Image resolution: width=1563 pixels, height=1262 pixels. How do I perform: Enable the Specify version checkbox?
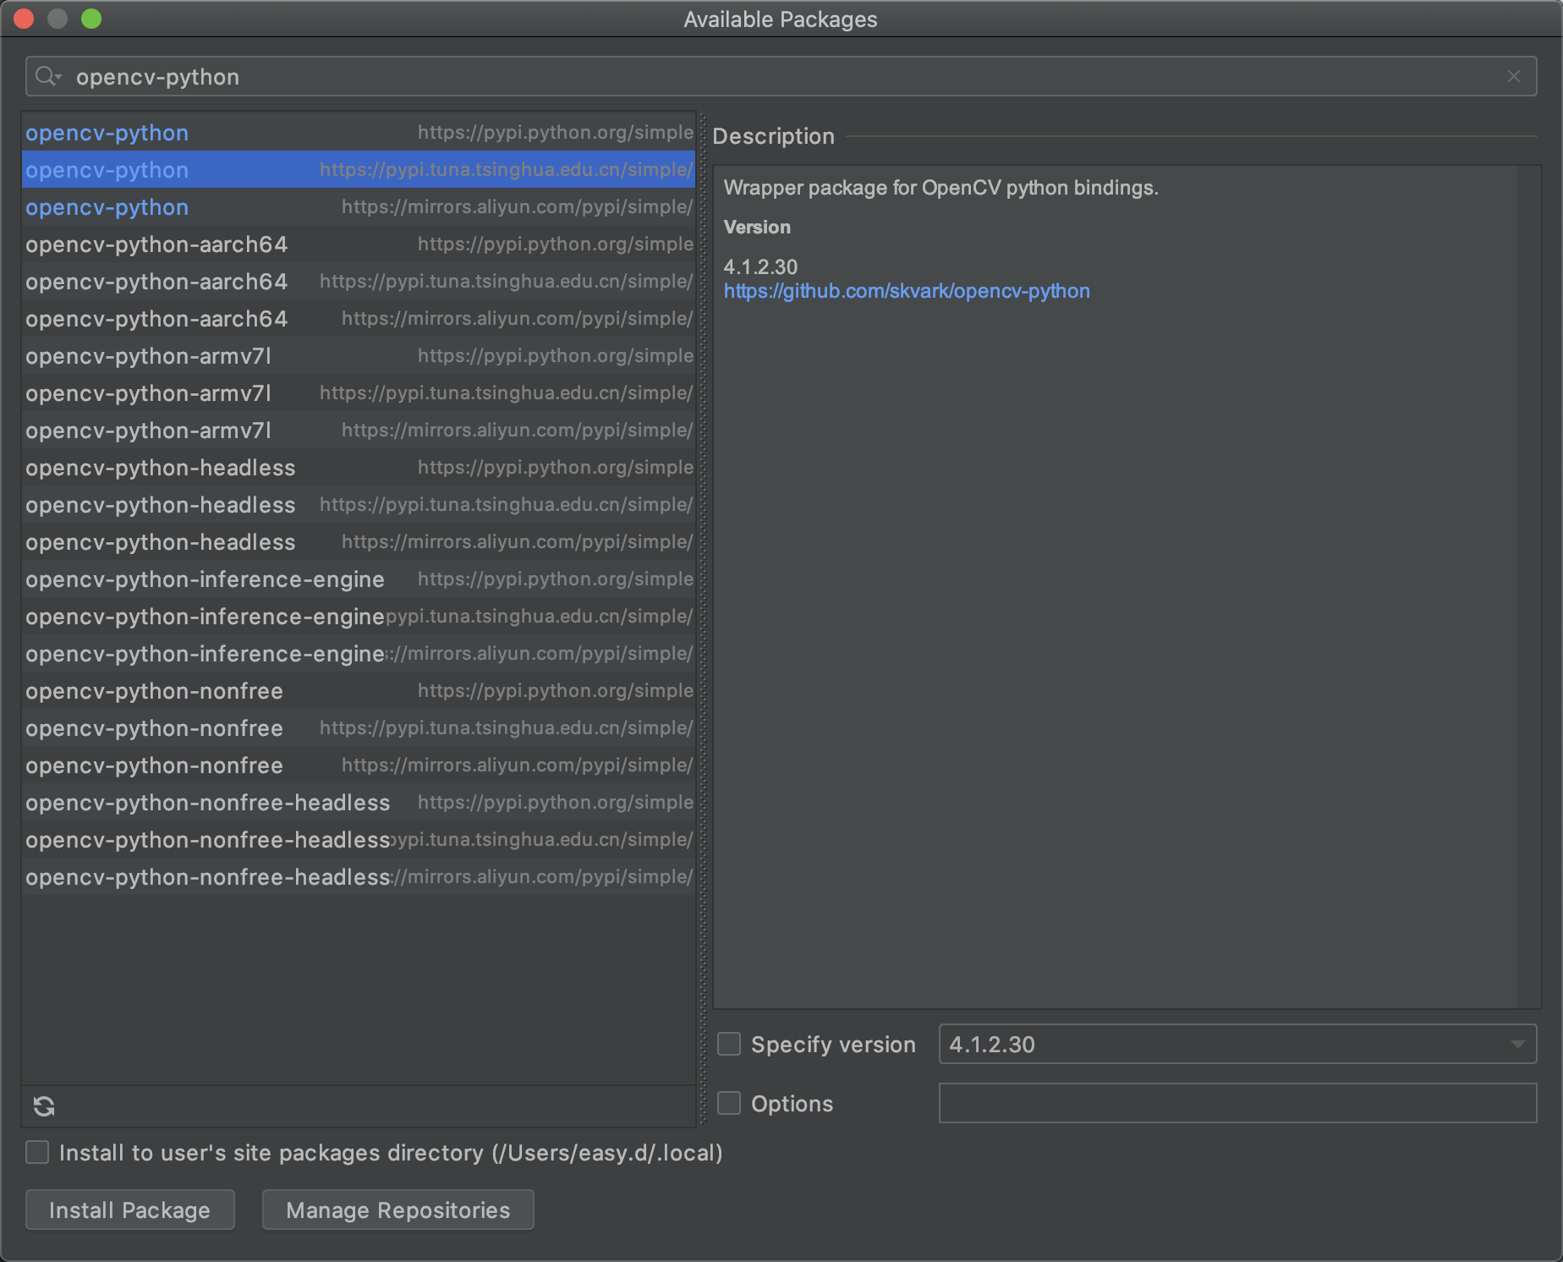[729, 1044]
